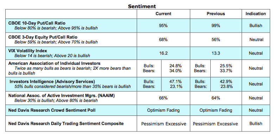
Task: Click the current Optimism Fading cell
Action: click(x=164, y=110)
